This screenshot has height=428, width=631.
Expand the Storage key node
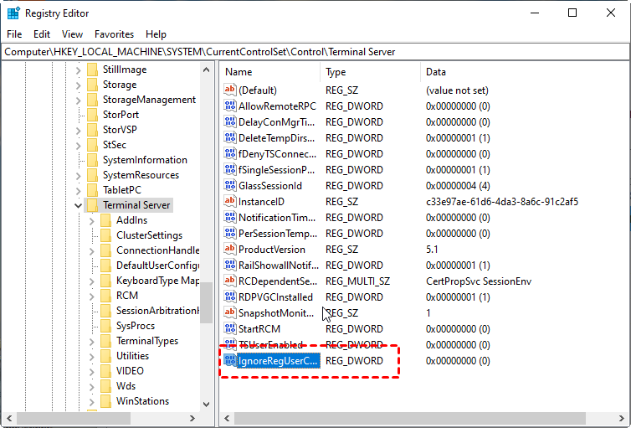79,85
